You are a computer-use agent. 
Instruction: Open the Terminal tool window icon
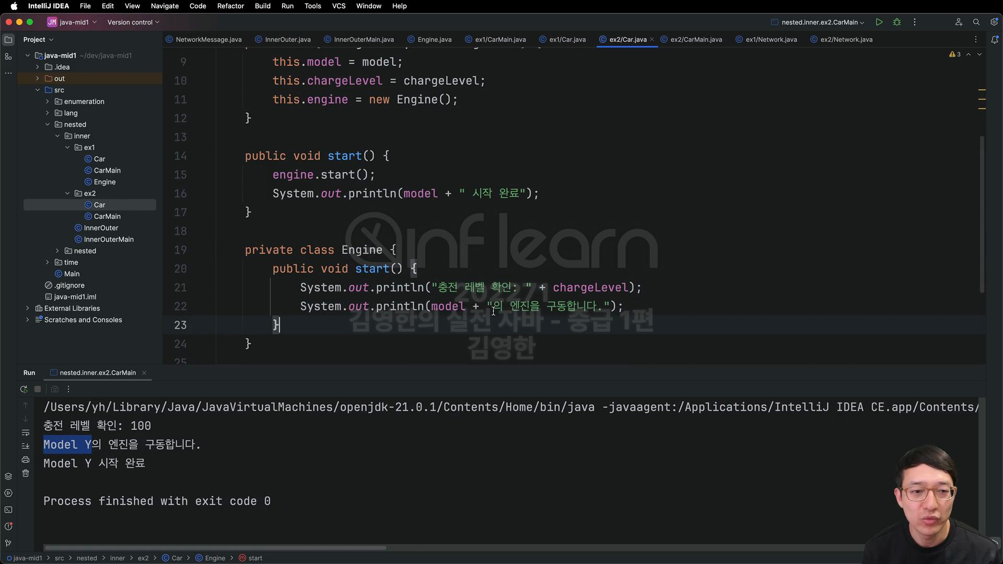coord(8,510)
